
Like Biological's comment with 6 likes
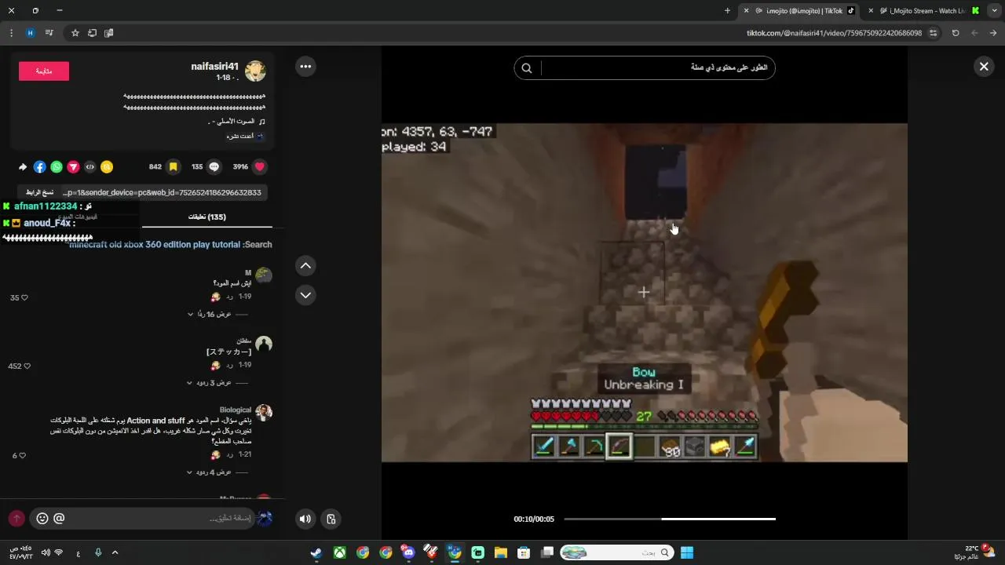coord(22,455)
